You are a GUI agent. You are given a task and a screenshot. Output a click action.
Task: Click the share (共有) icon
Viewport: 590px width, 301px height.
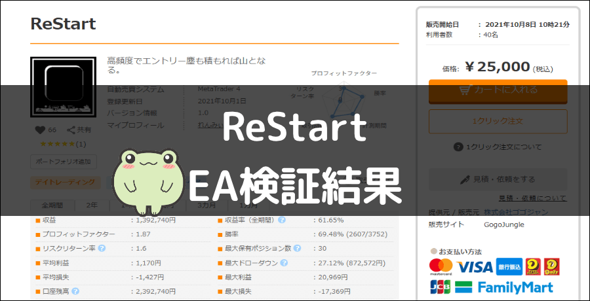coord(71,130)
